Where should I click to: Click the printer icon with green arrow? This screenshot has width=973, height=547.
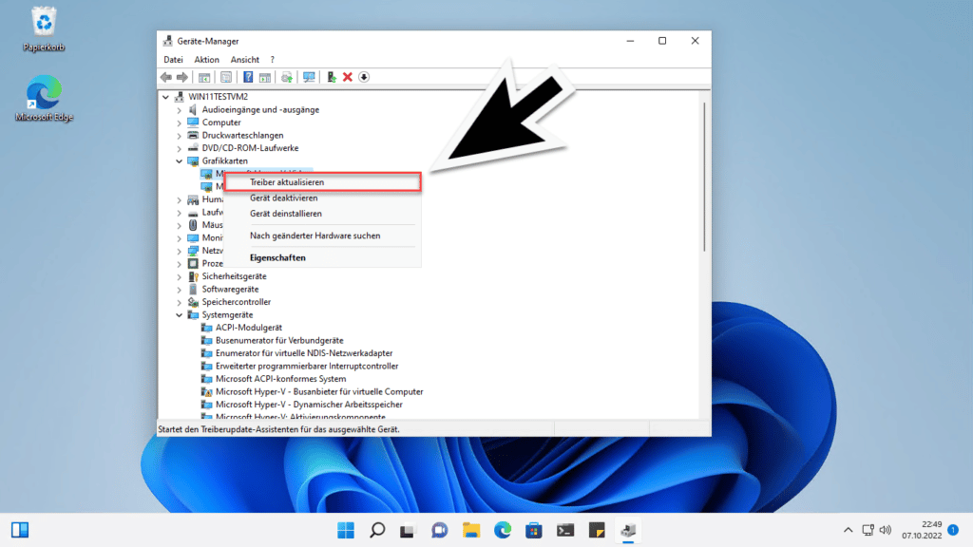(x=287, y=77)
